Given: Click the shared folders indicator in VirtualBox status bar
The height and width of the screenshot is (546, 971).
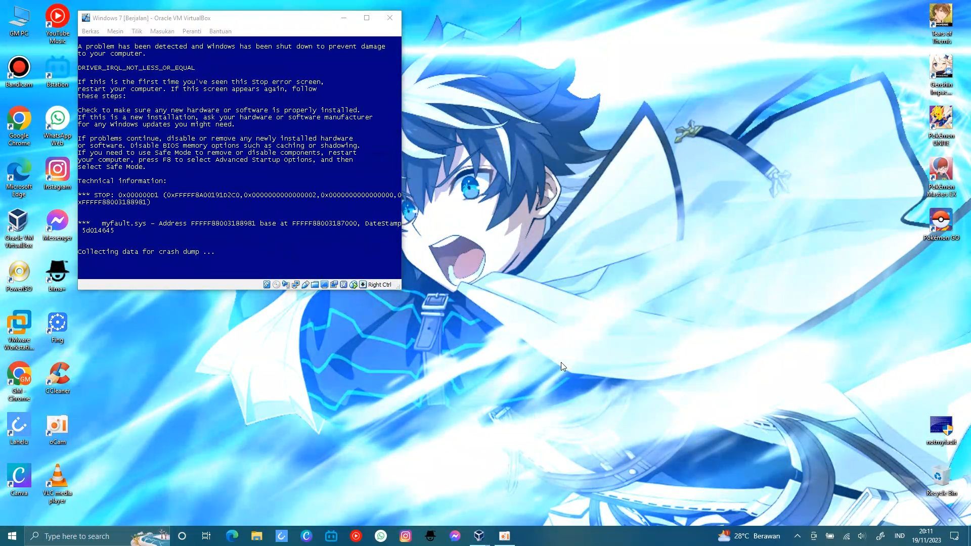Looking at the screenshot, I should (315, 285).
